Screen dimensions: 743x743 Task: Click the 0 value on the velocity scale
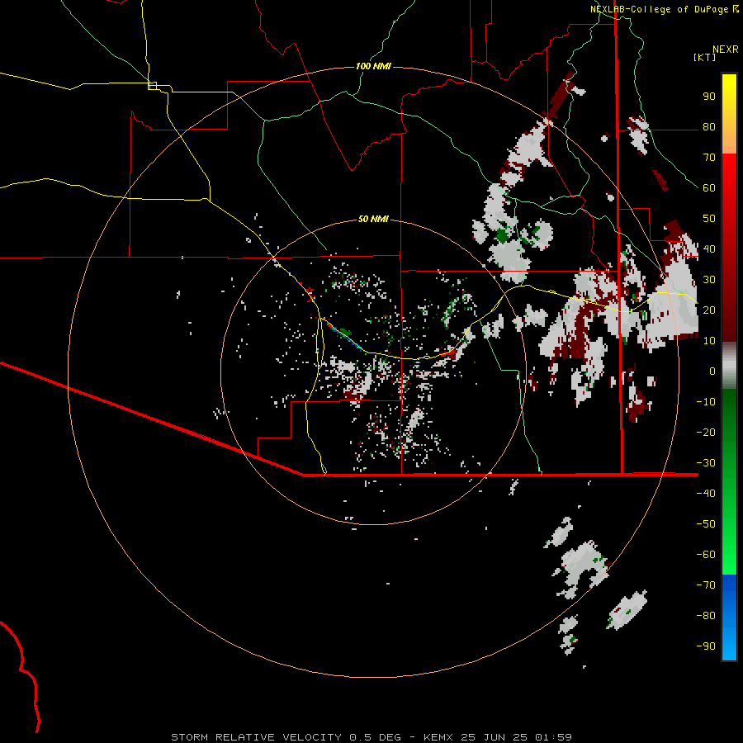[x=712, y=371]
